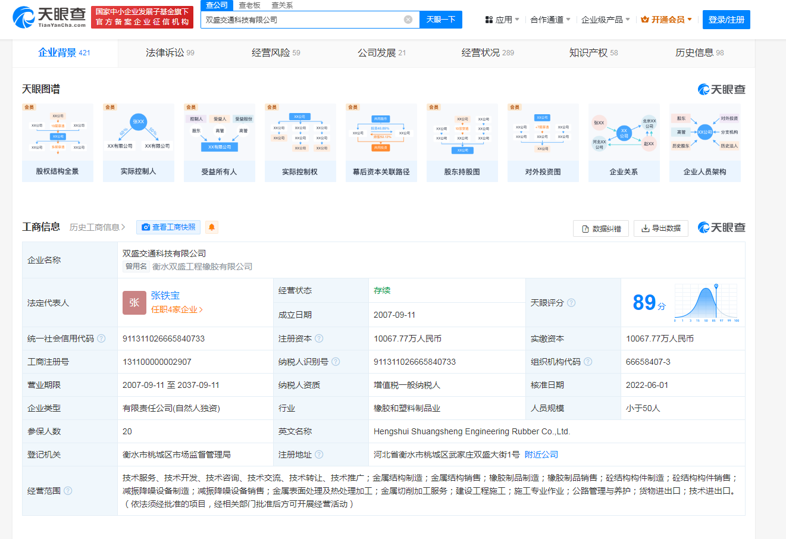Open the 对外投资图 graph thumbnail
The width and height of the screenshot is (786, 539).
pos(543,143)
